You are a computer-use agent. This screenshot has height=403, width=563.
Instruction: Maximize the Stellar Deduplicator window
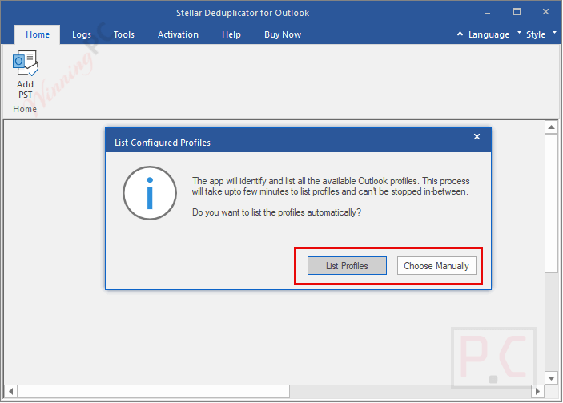coord(517,12)
